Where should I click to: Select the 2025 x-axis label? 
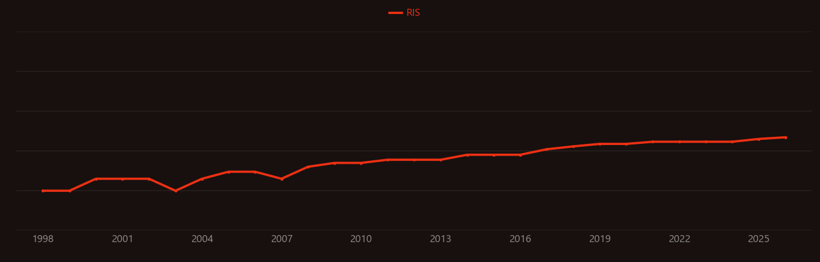758,239
